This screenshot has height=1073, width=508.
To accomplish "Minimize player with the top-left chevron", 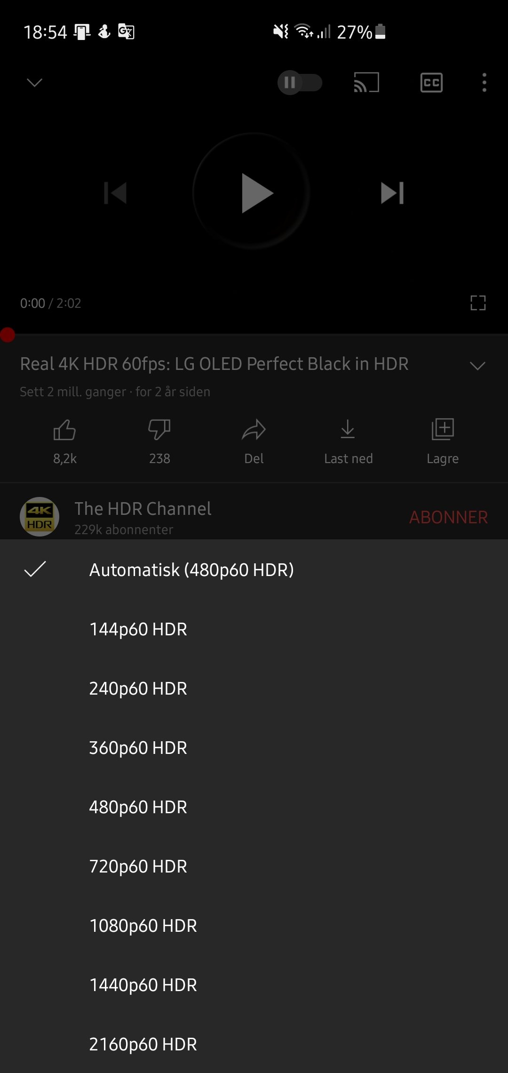I will pos(35,82).
